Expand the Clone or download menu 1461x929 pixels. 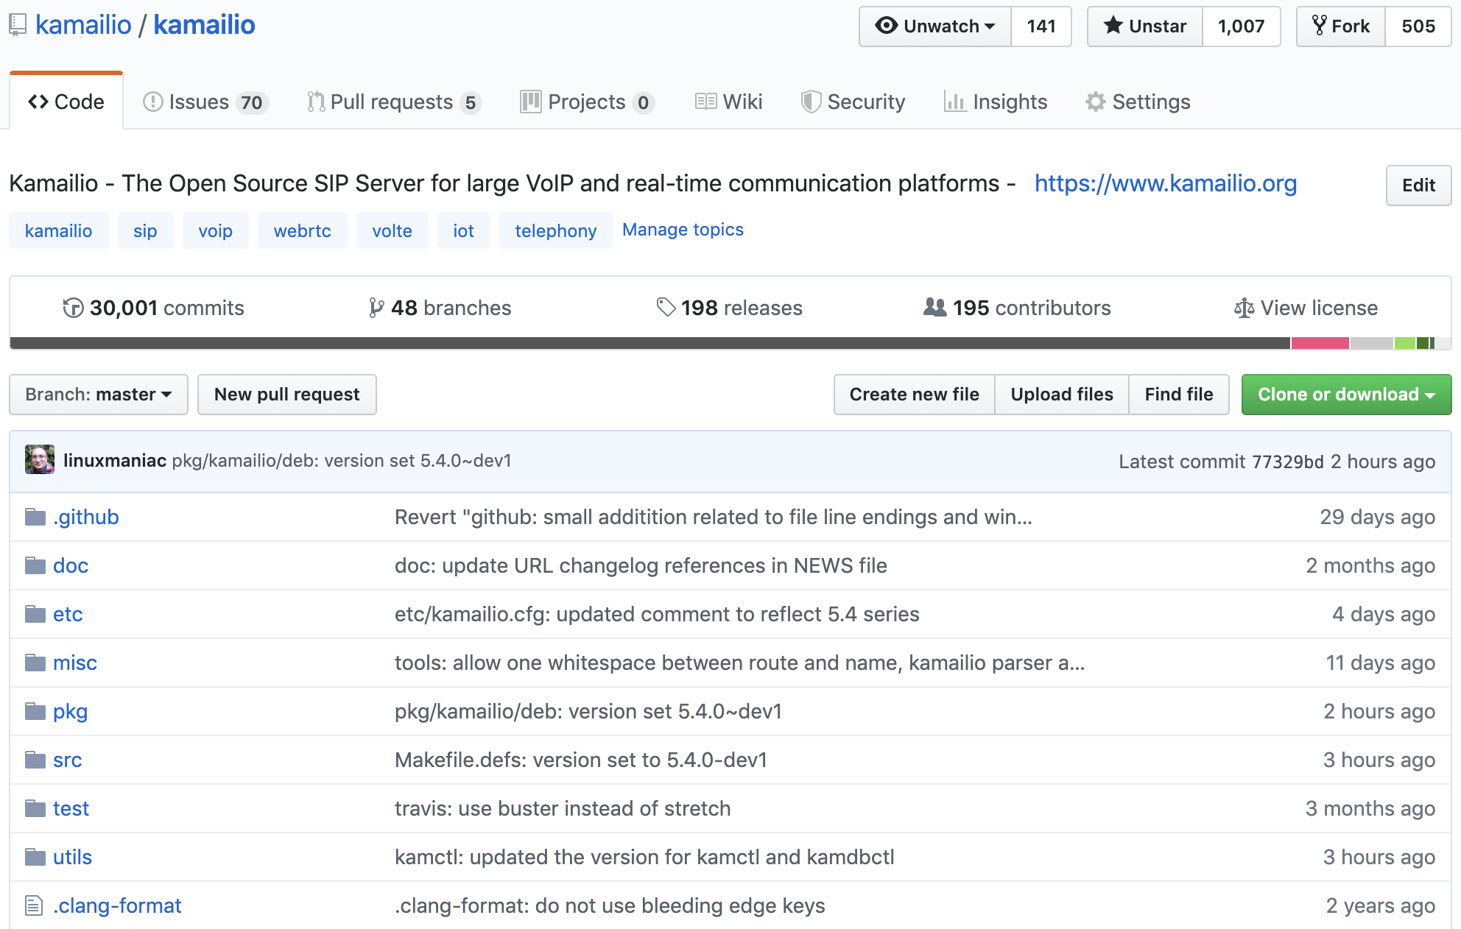[1346, 395]
